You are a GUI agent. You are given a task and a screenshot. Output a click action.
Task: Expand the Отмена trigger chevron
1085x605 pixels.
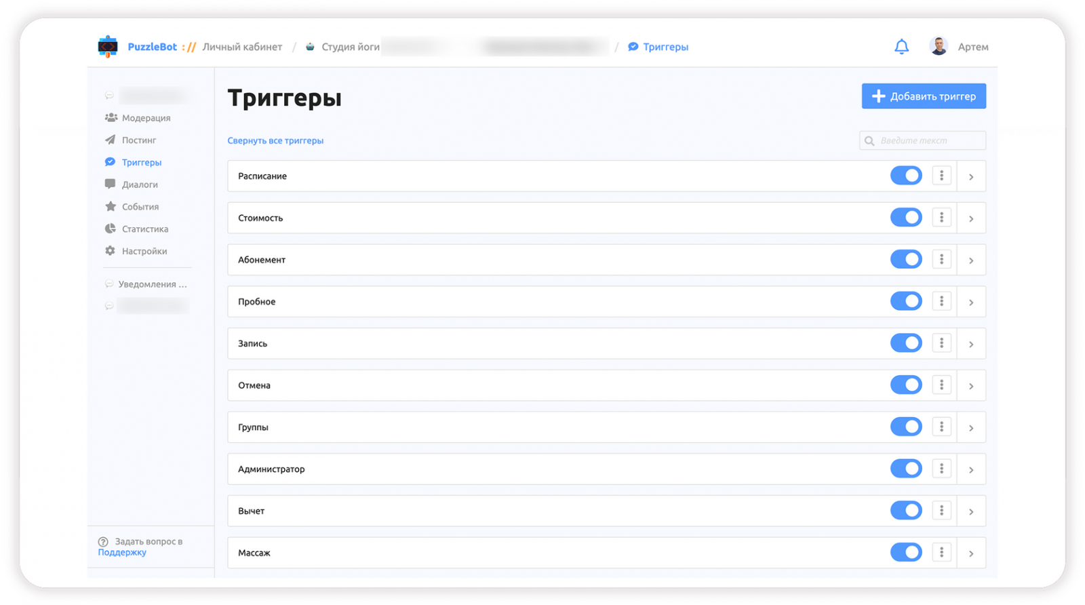[971, 386]
